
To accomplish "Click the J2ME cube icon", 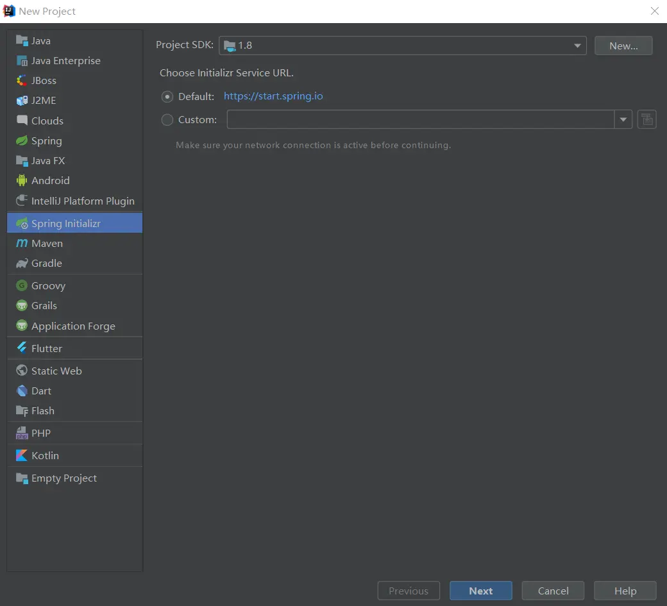I will (x=22, y=101).
